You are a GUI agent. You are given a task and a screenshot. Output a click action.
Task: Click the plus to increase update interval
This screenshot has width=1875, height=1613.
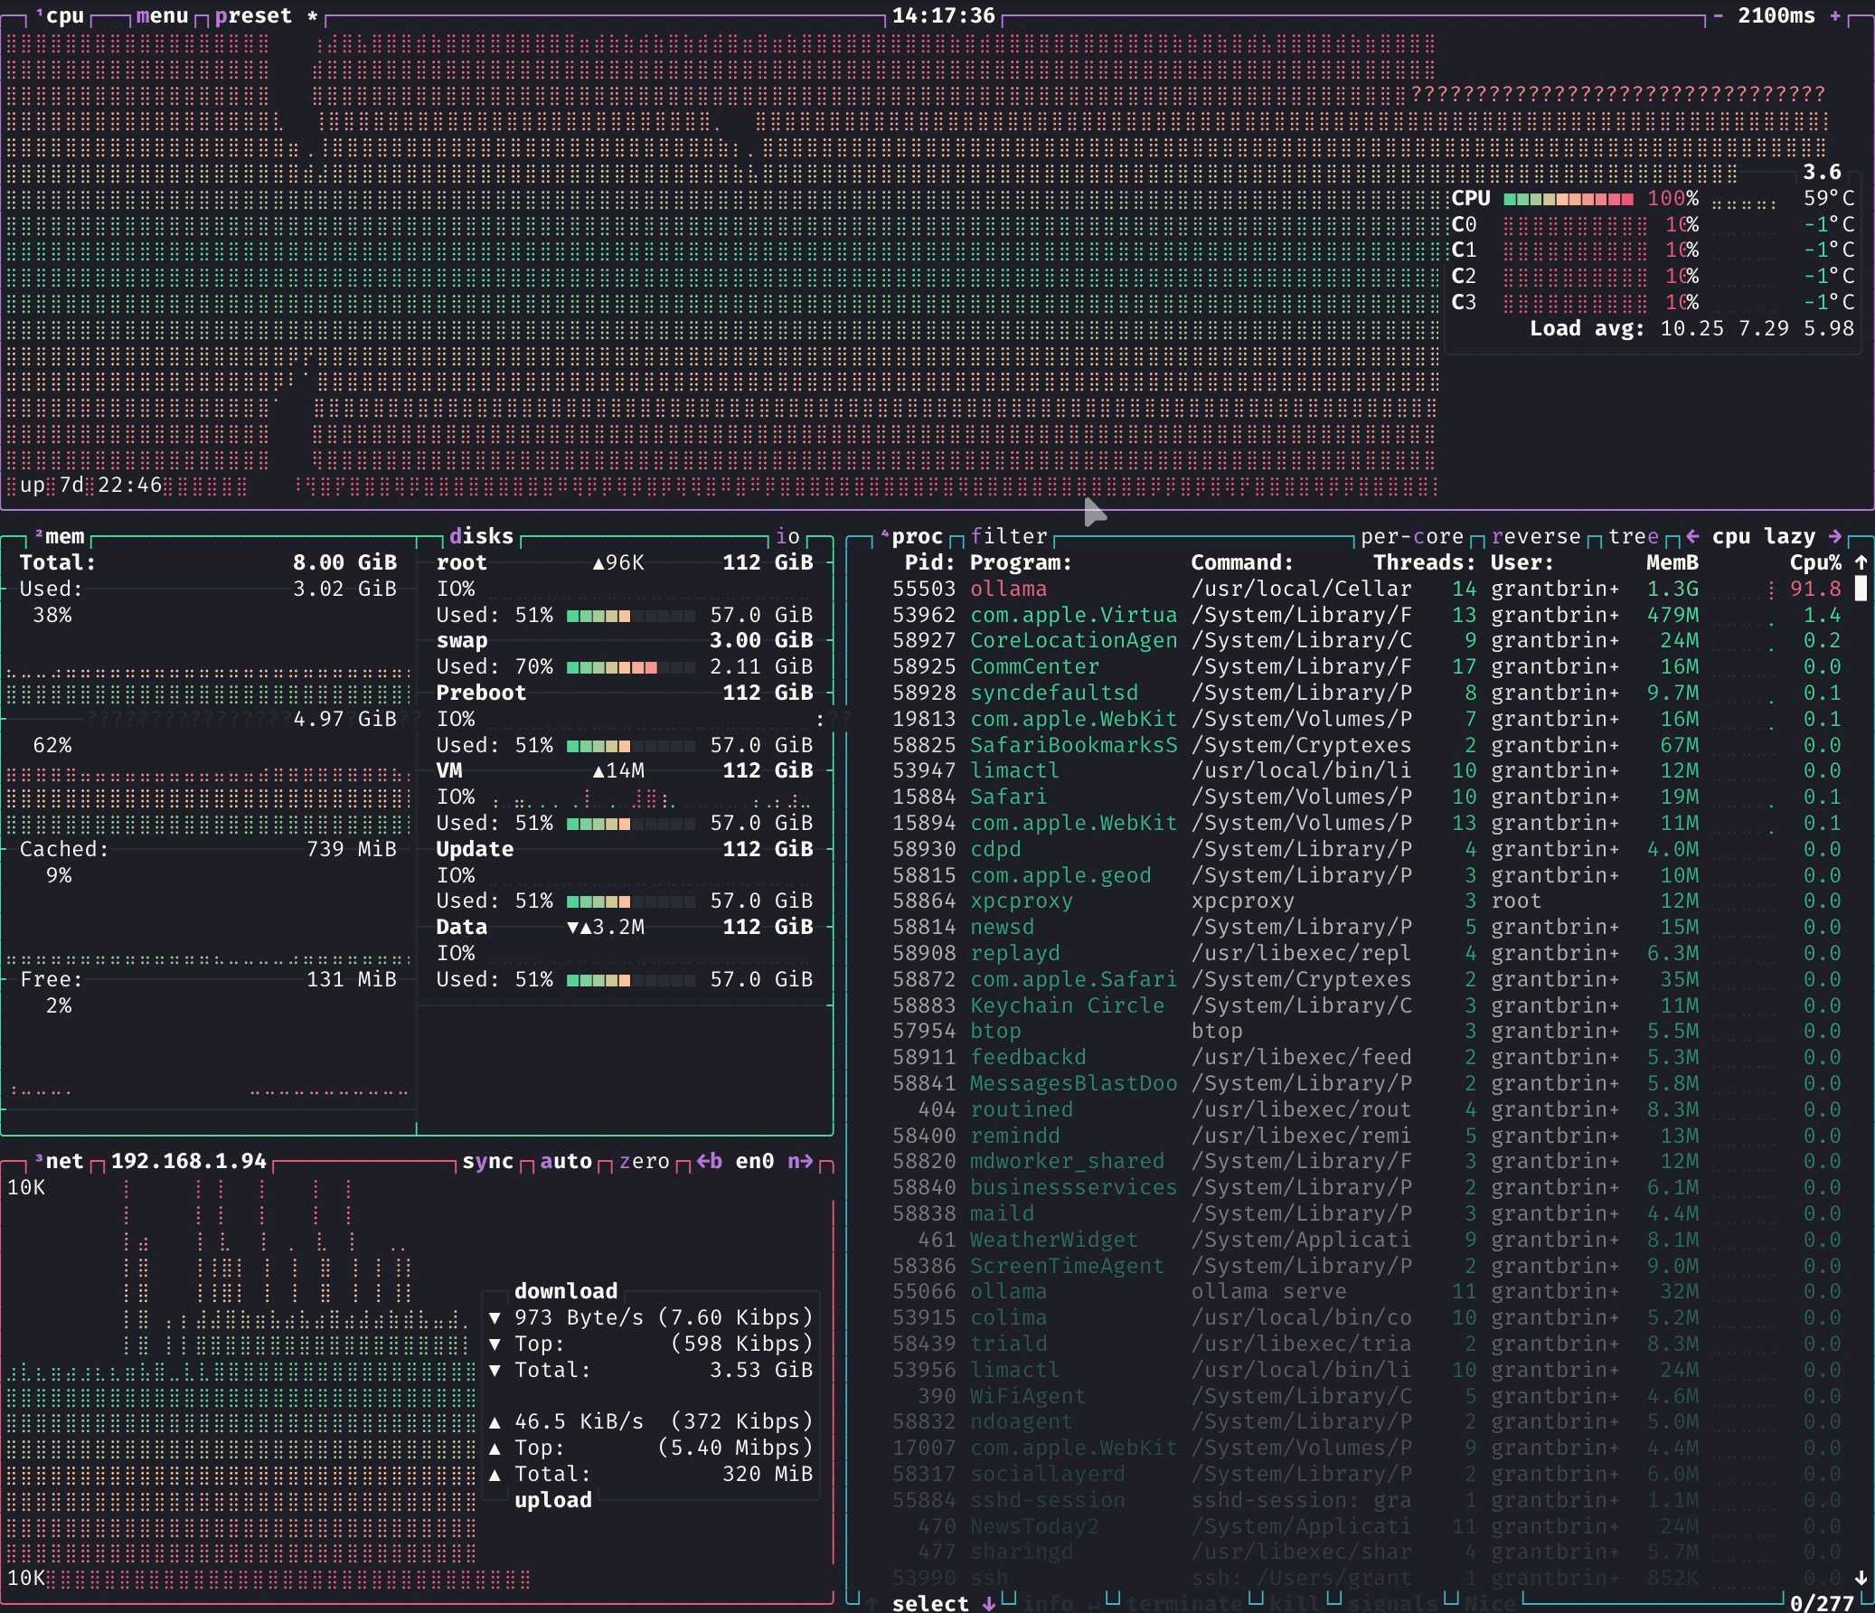click(1835, 15)
